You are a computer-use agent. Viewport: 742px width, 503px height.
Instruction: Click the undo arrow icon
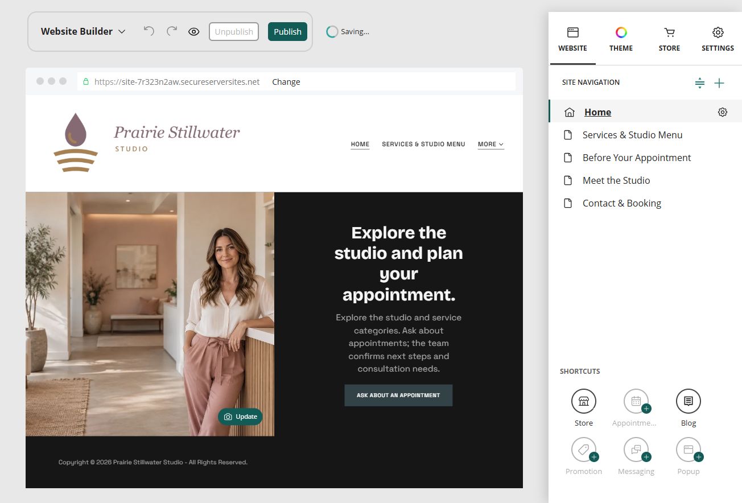pyautogui.click(x=149, y=31)
